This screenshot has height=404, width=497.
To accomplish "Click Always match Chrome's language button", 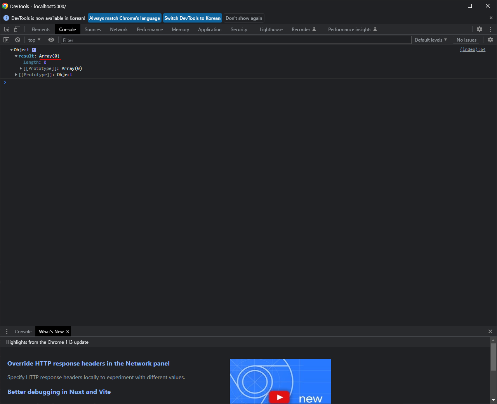I will point(125,18).
